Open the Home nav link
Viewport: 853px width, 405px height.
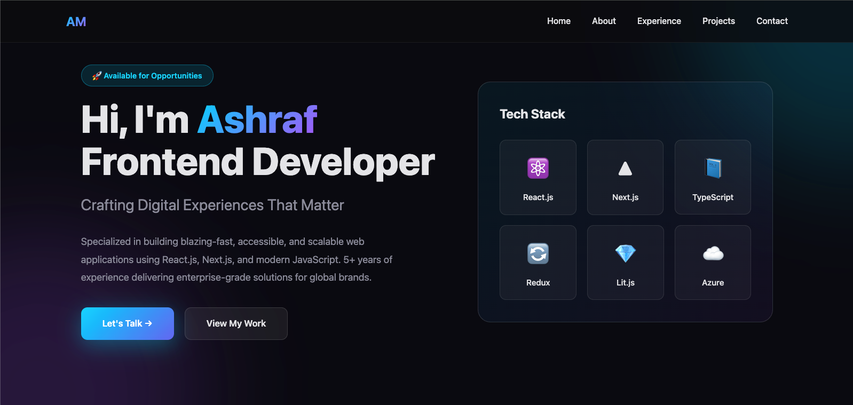[559, 21]
